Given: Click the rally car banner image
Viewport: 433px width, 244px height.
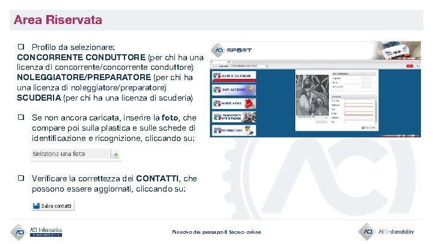Looking at the screenshot, I should coord(398,50).
